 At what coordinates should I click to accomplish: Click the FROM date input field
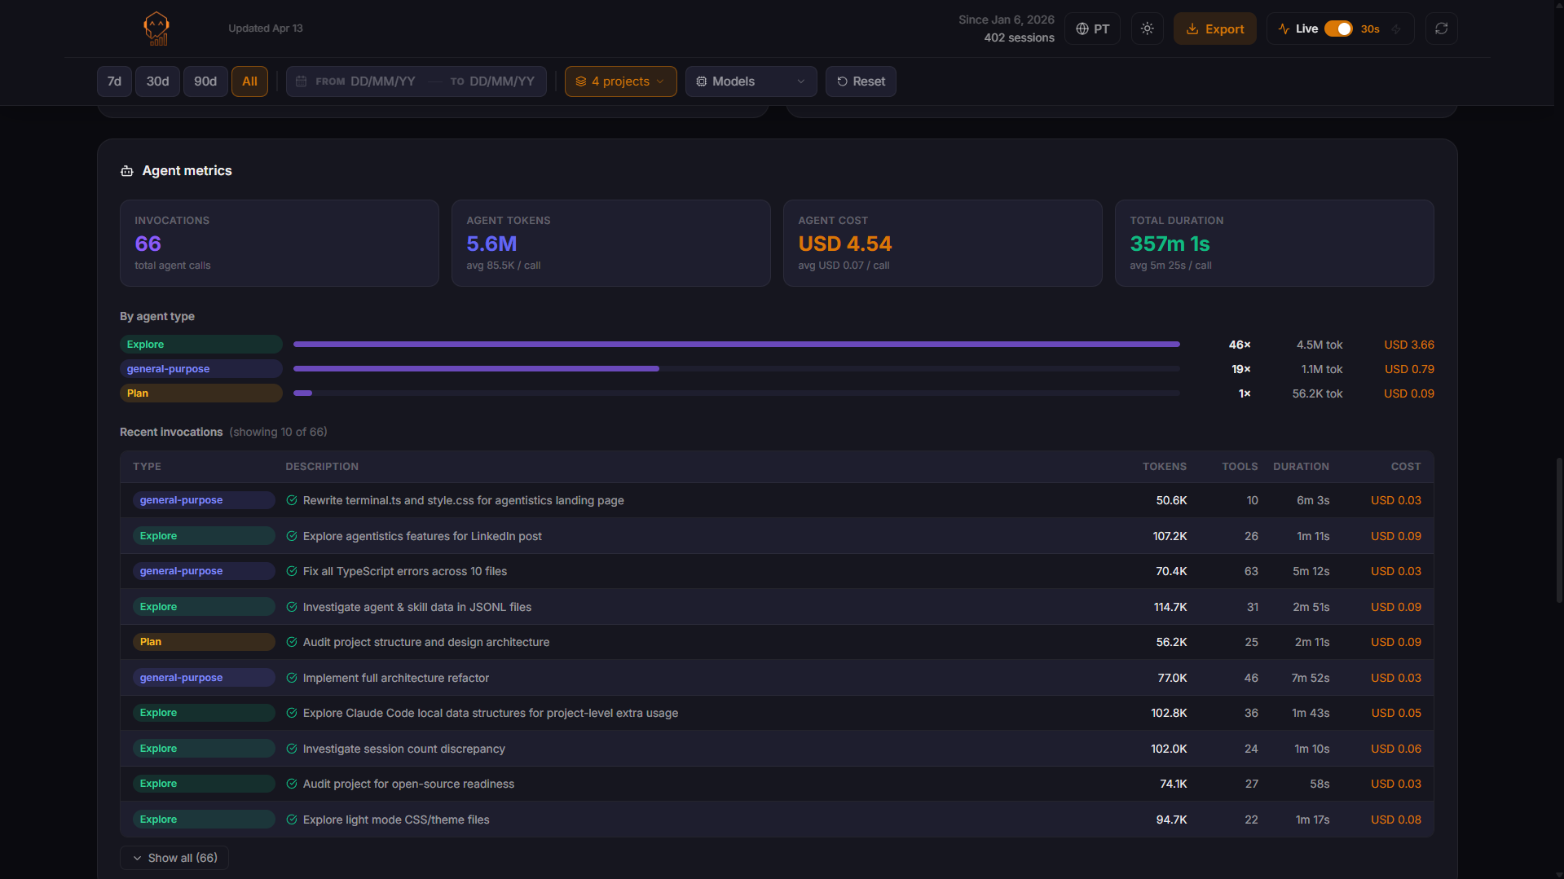click(383, 81)
